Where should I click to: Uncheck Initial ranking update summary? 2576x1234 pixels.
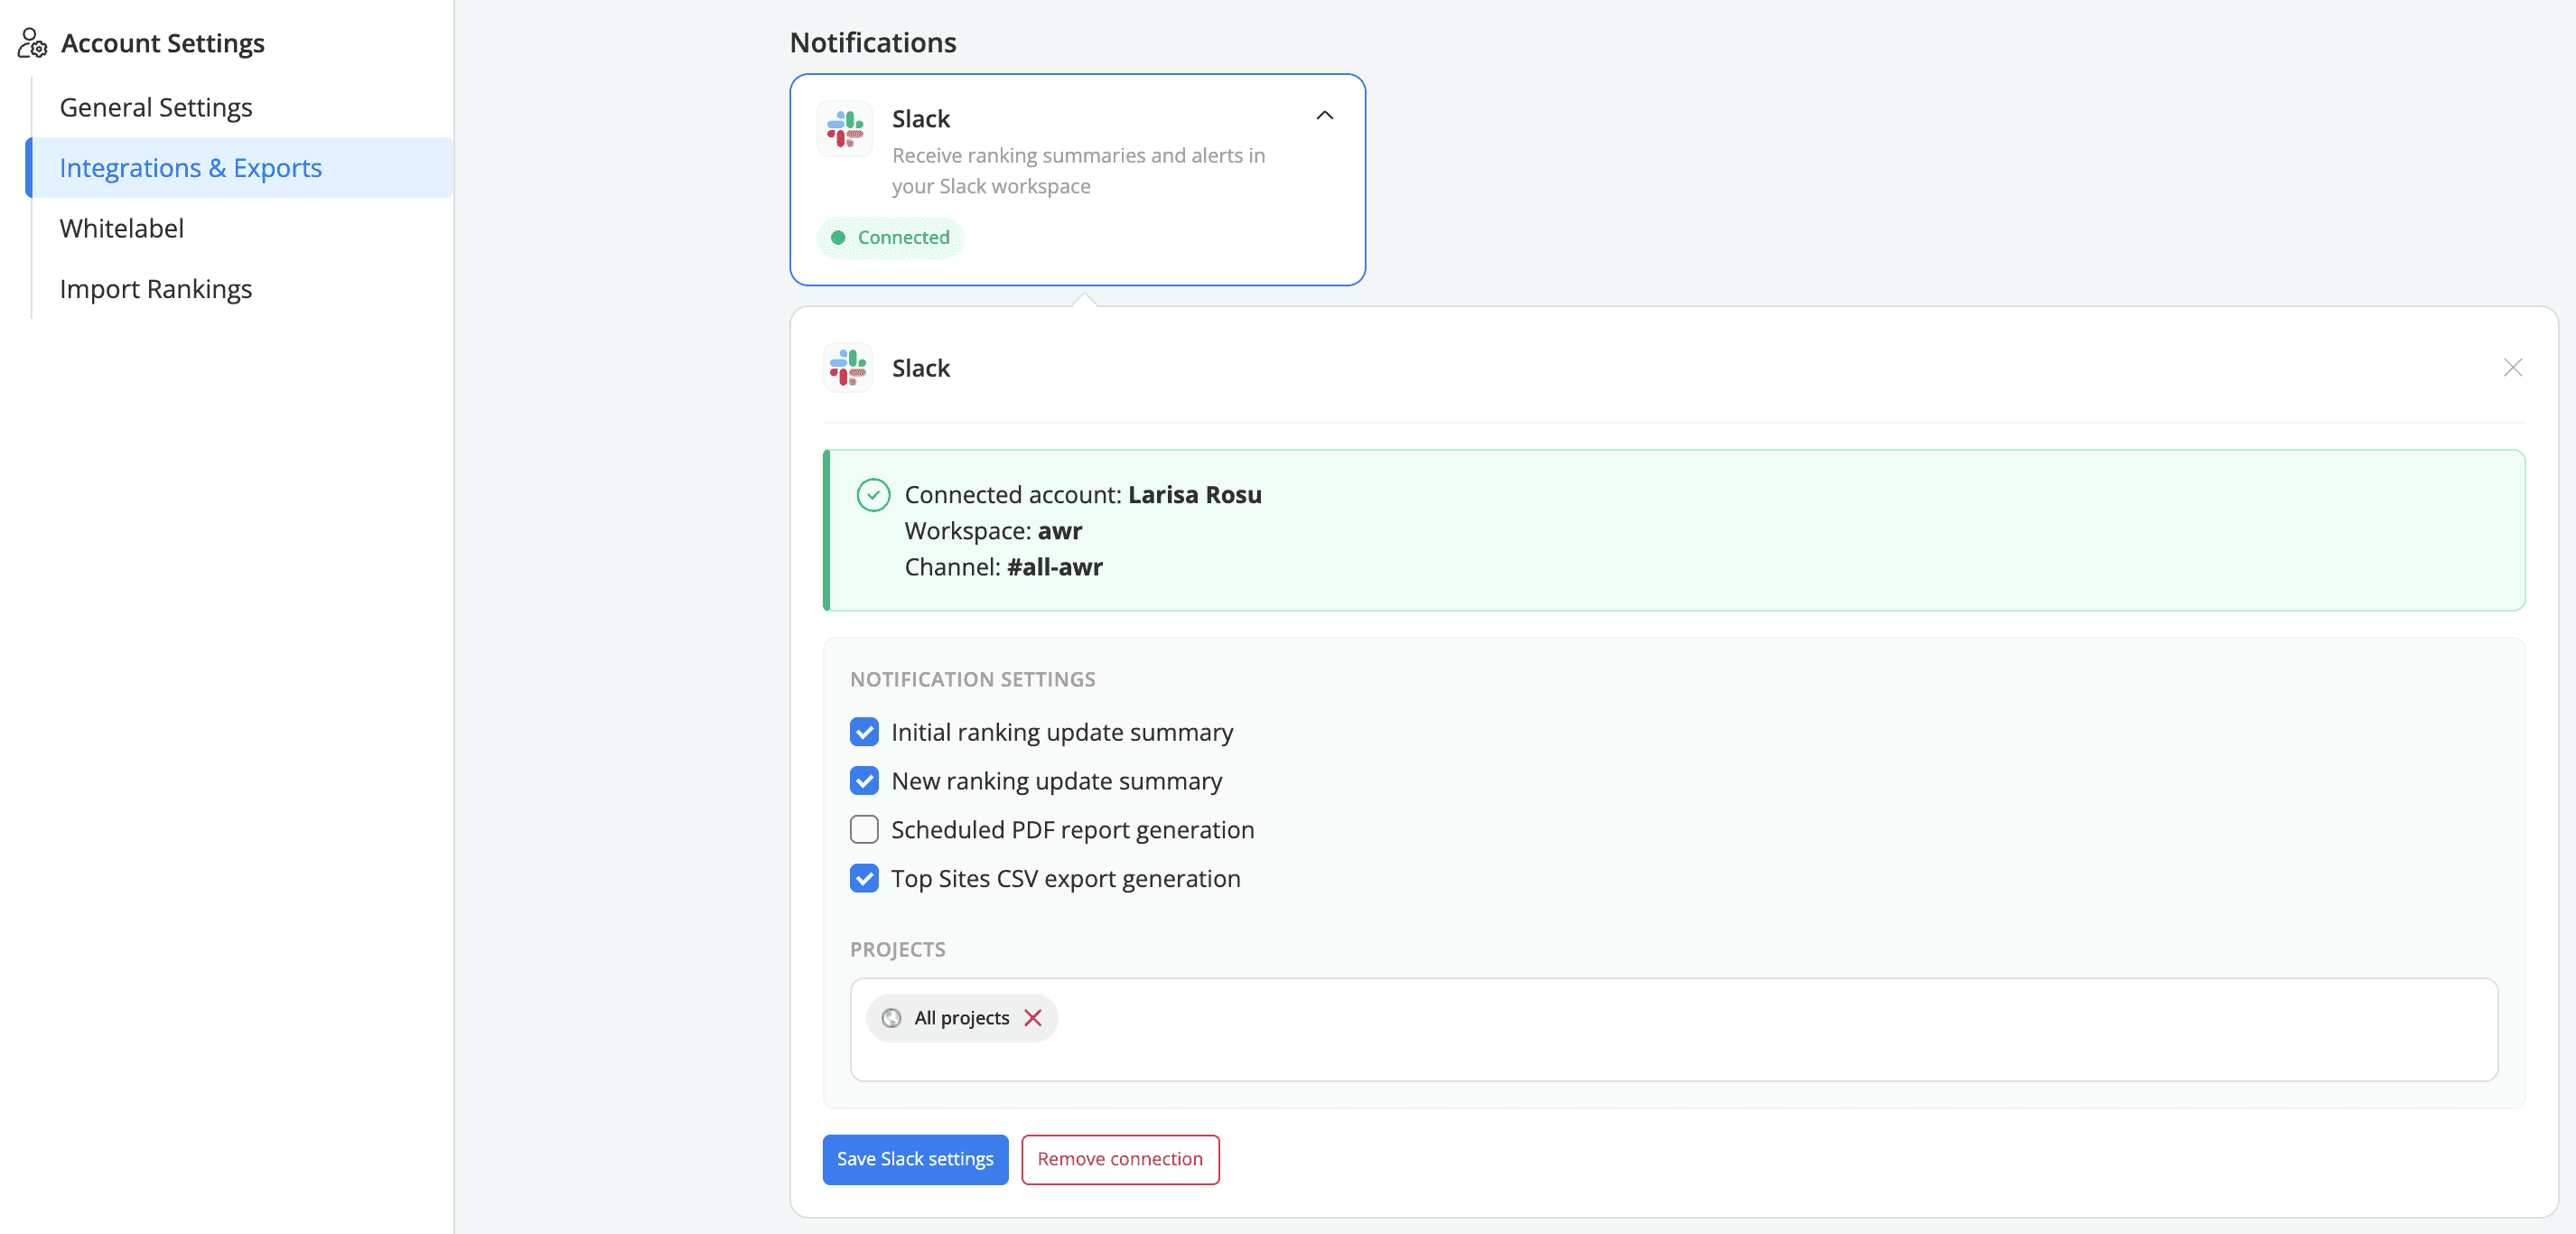point(864,732)
